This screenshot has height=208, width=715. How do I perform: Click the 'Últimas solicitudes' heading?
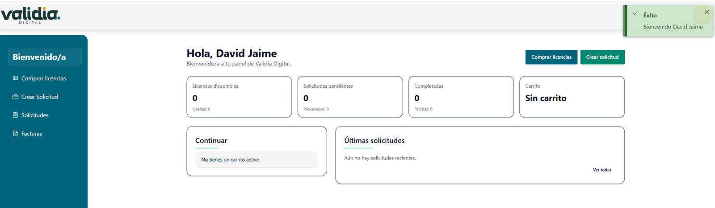tap(374, 140)
